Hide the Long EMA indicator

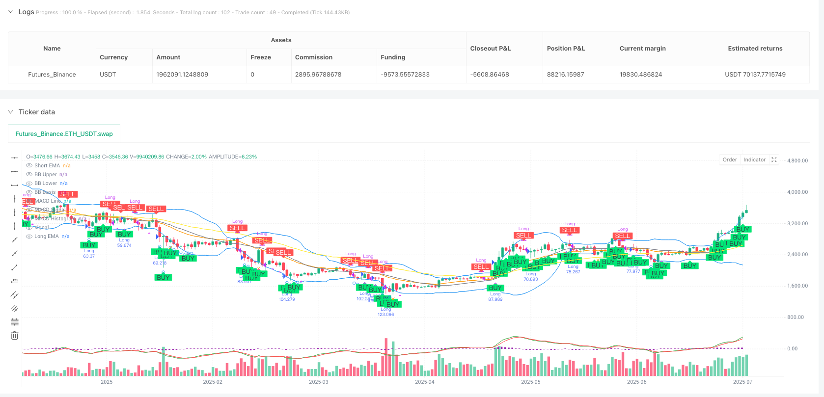coord(29,237)
